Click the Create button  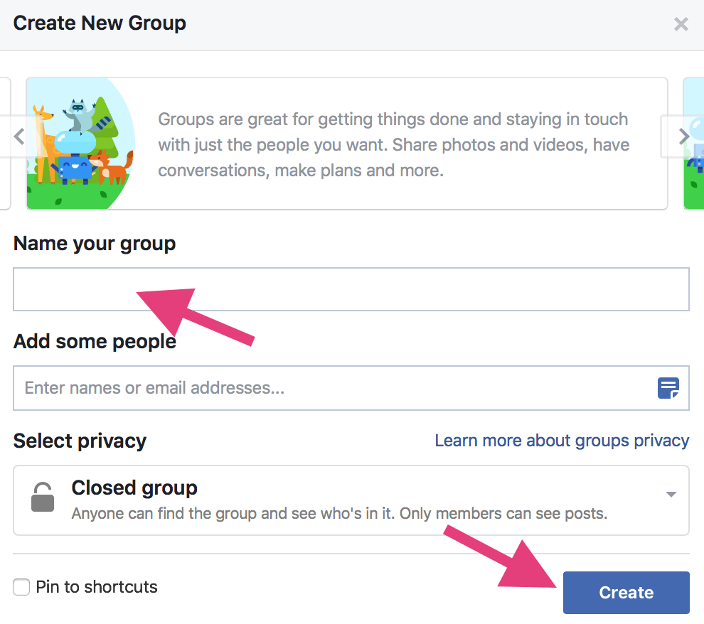click(x=626, y=593)
